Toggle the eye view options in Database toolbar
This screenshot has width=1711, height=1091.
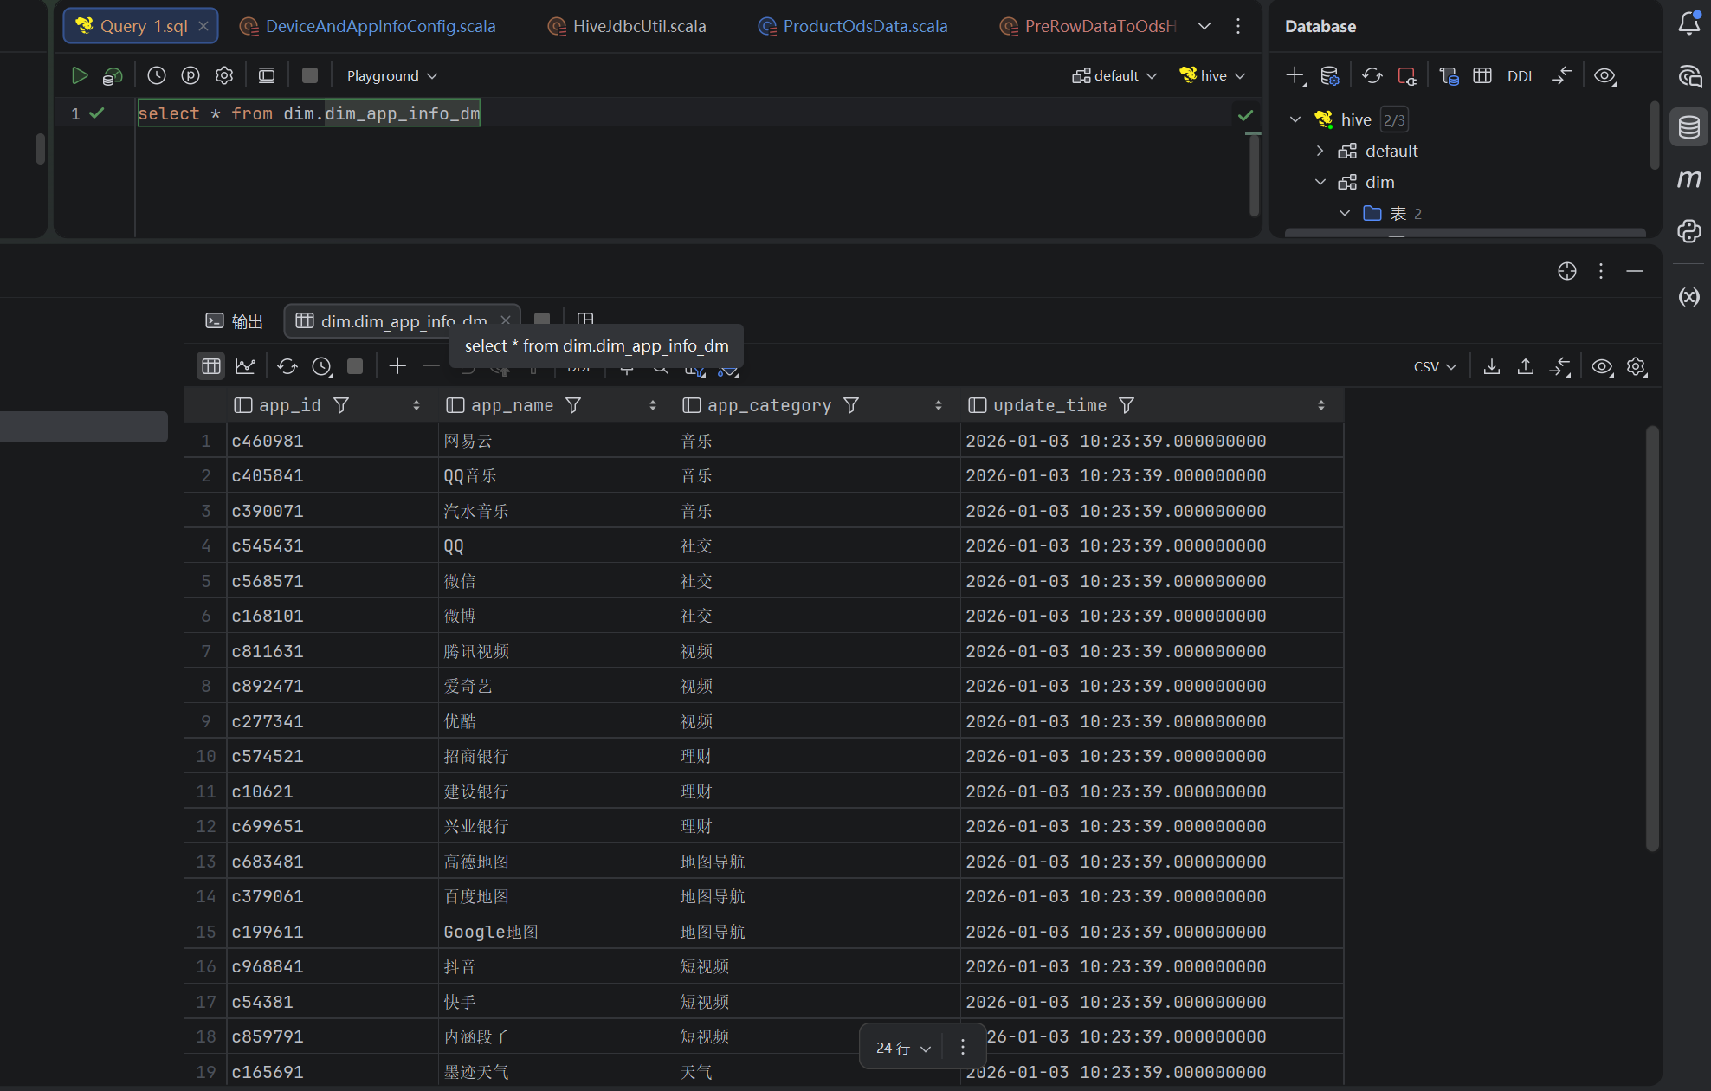[1604, 75]
